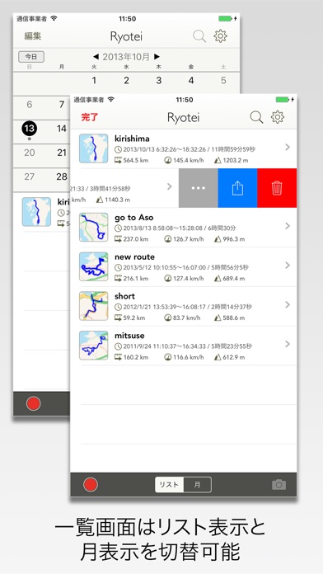Switch to 月 month view
Screen dimensions: 323x574
pos(197,485)
